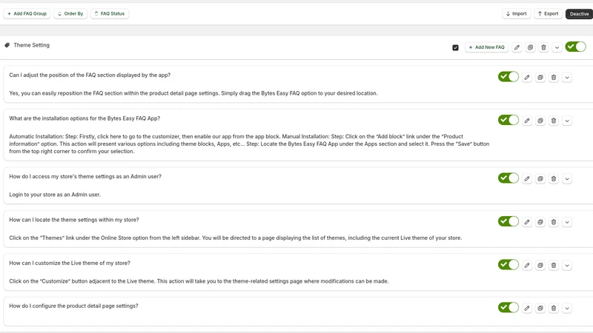
Task: Toggle the 'installation options' FAQ switch
Action: tap(508, 120)
